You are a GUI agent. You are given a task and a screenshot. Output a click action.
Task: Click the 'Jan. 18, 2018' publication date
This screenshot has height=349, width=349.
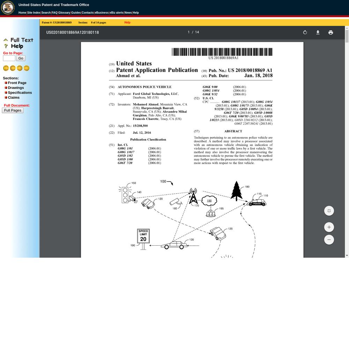258,75
